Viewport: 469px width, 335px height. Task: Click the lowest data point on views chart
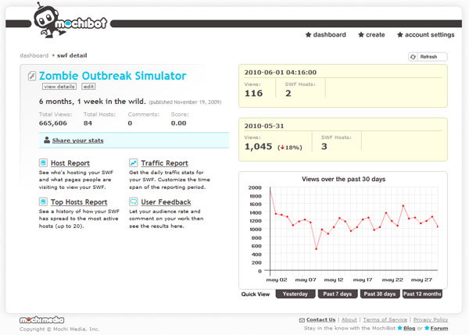[316, 248]
